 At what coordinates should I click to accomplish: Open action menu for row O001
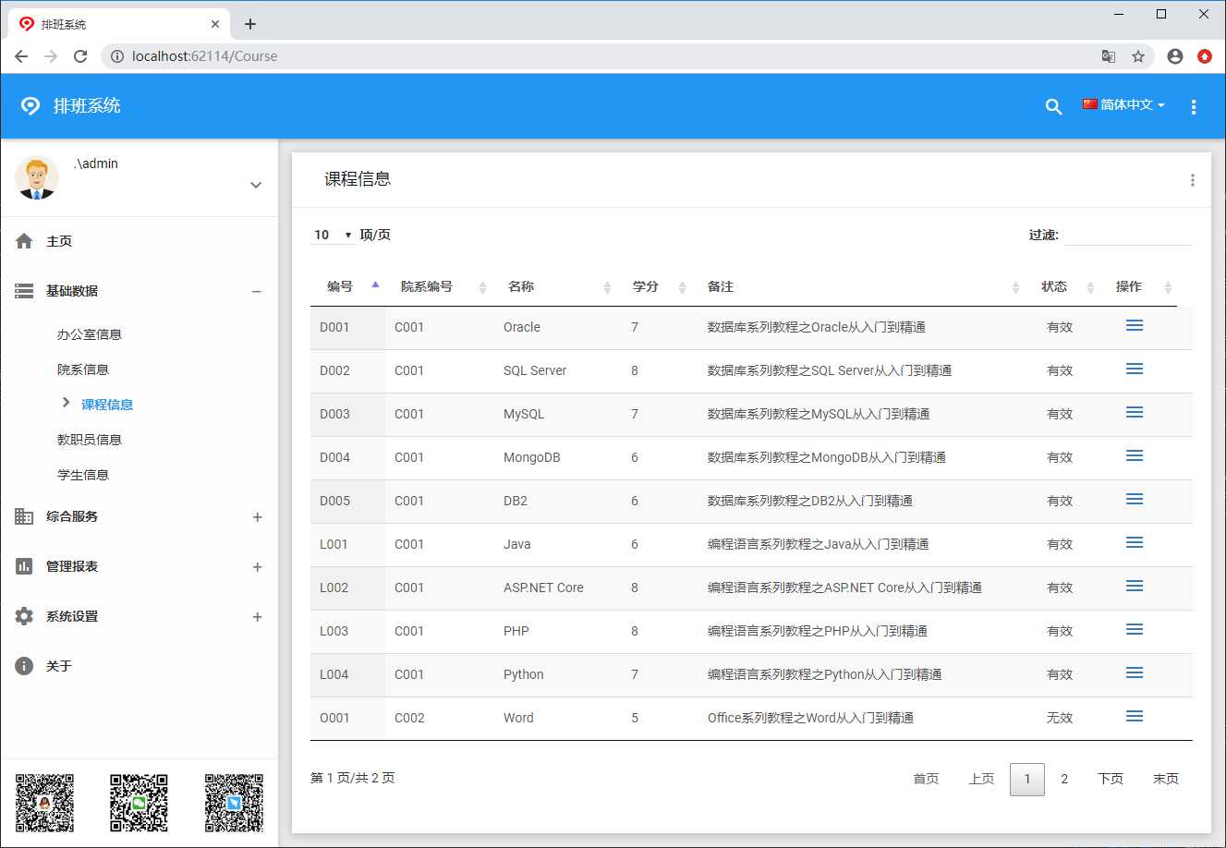click(1135, 717)
